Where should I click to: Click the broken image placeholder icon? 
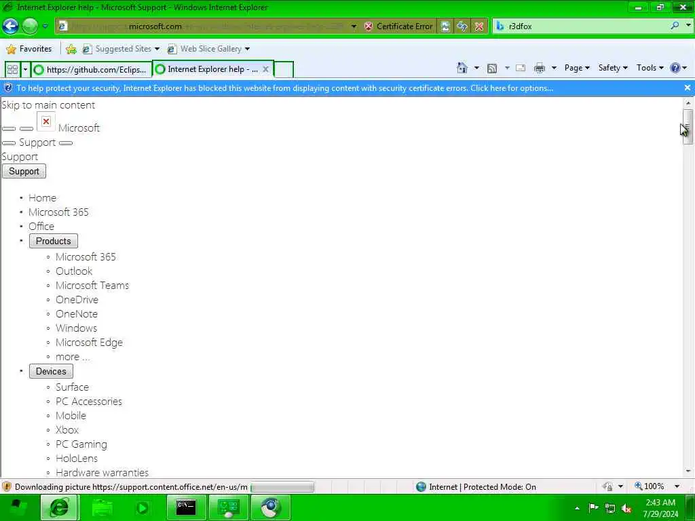pyautogui.click(x=46, y=121)
